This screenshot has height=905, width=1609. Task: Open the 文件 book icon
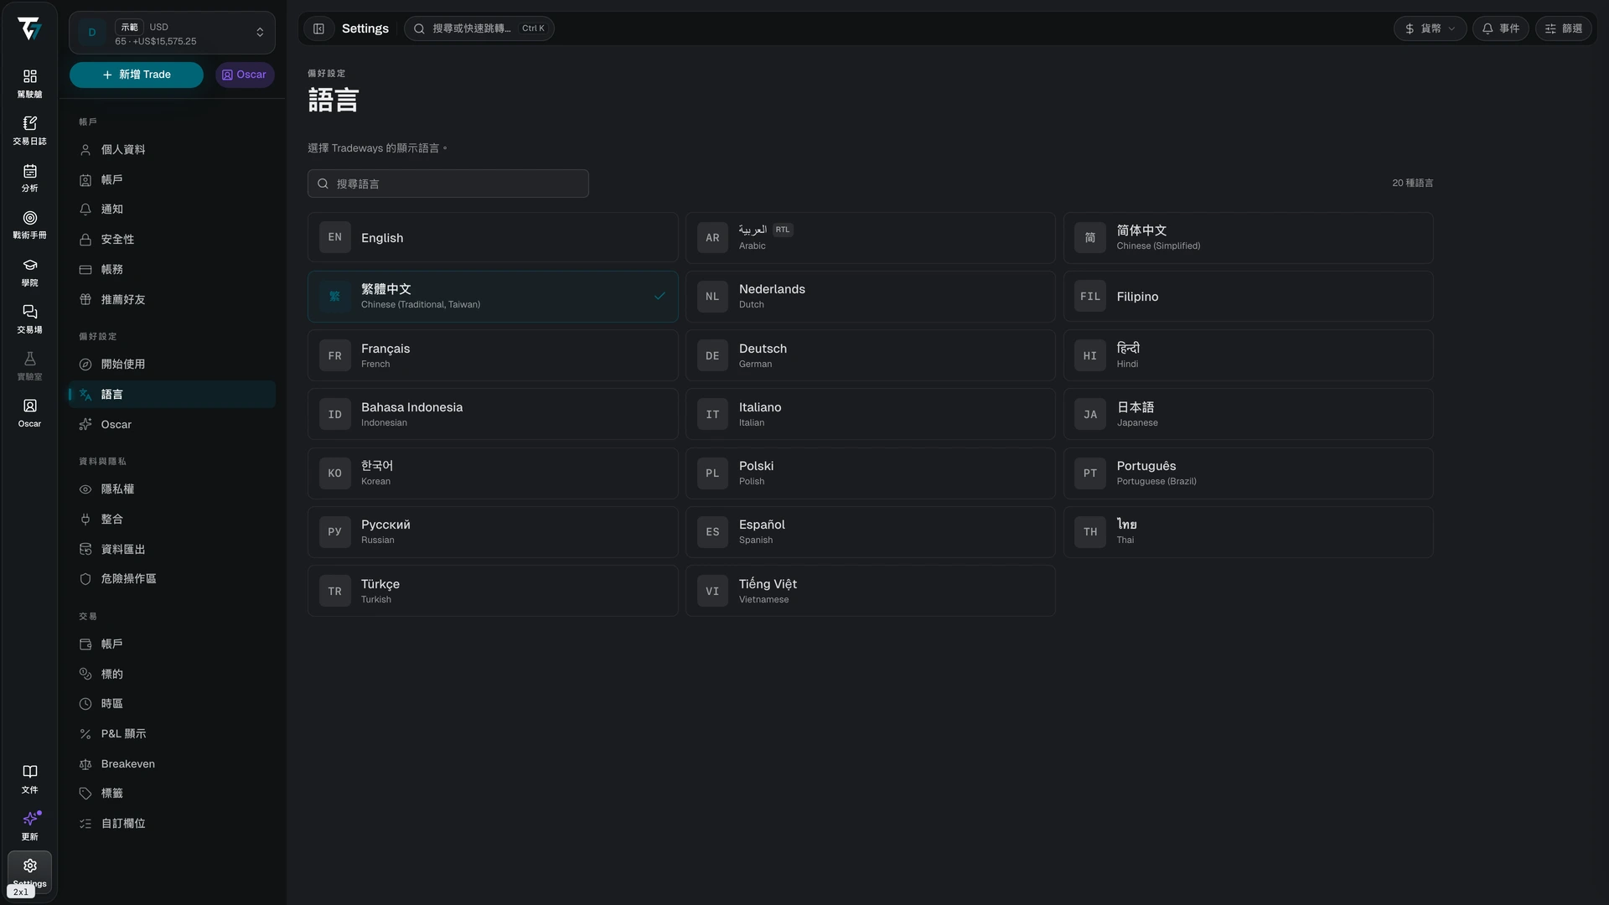29,779
